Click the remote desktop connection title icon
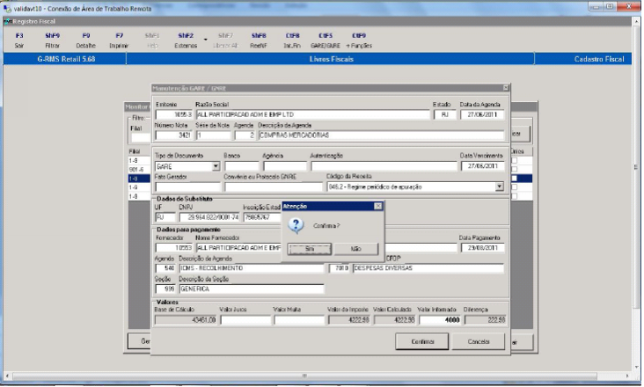Image resolution: width=644 pixels, height=387 pixels. click(x=7, y=8)
